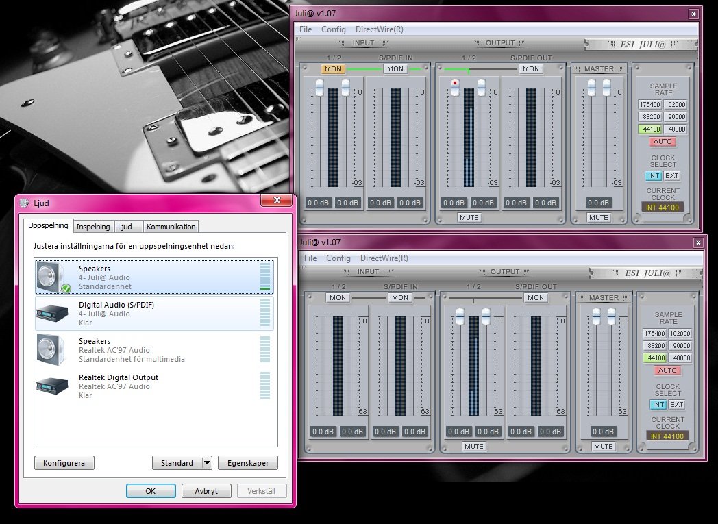This screenshot has height=524, width=718.
Task: Toggle S/PDIF OUT MON in lower Juli@
Action: pos(535,297)
